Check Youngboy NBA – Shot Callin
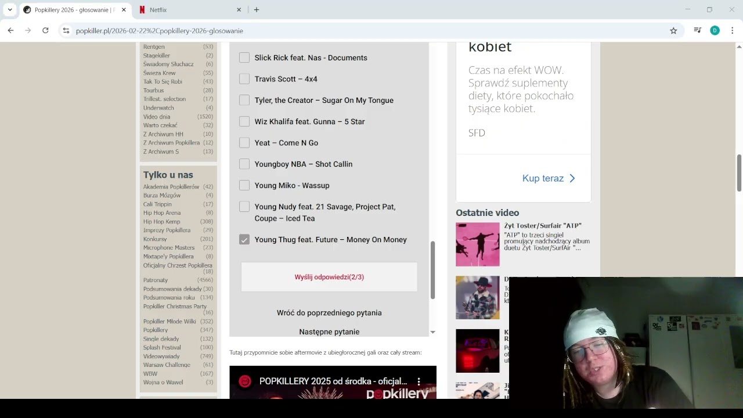 click(x=244, y=164)
